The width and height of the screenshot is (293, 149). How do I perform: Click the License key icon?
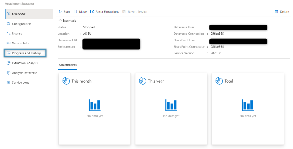tap(8, 34)
